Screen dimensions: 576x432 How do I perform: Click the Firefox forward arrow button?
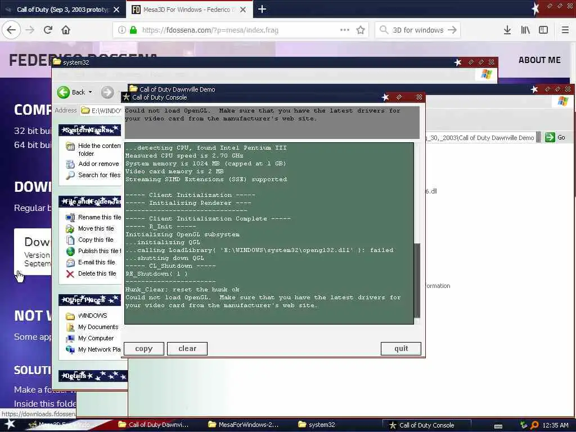(x=30, y=30)
